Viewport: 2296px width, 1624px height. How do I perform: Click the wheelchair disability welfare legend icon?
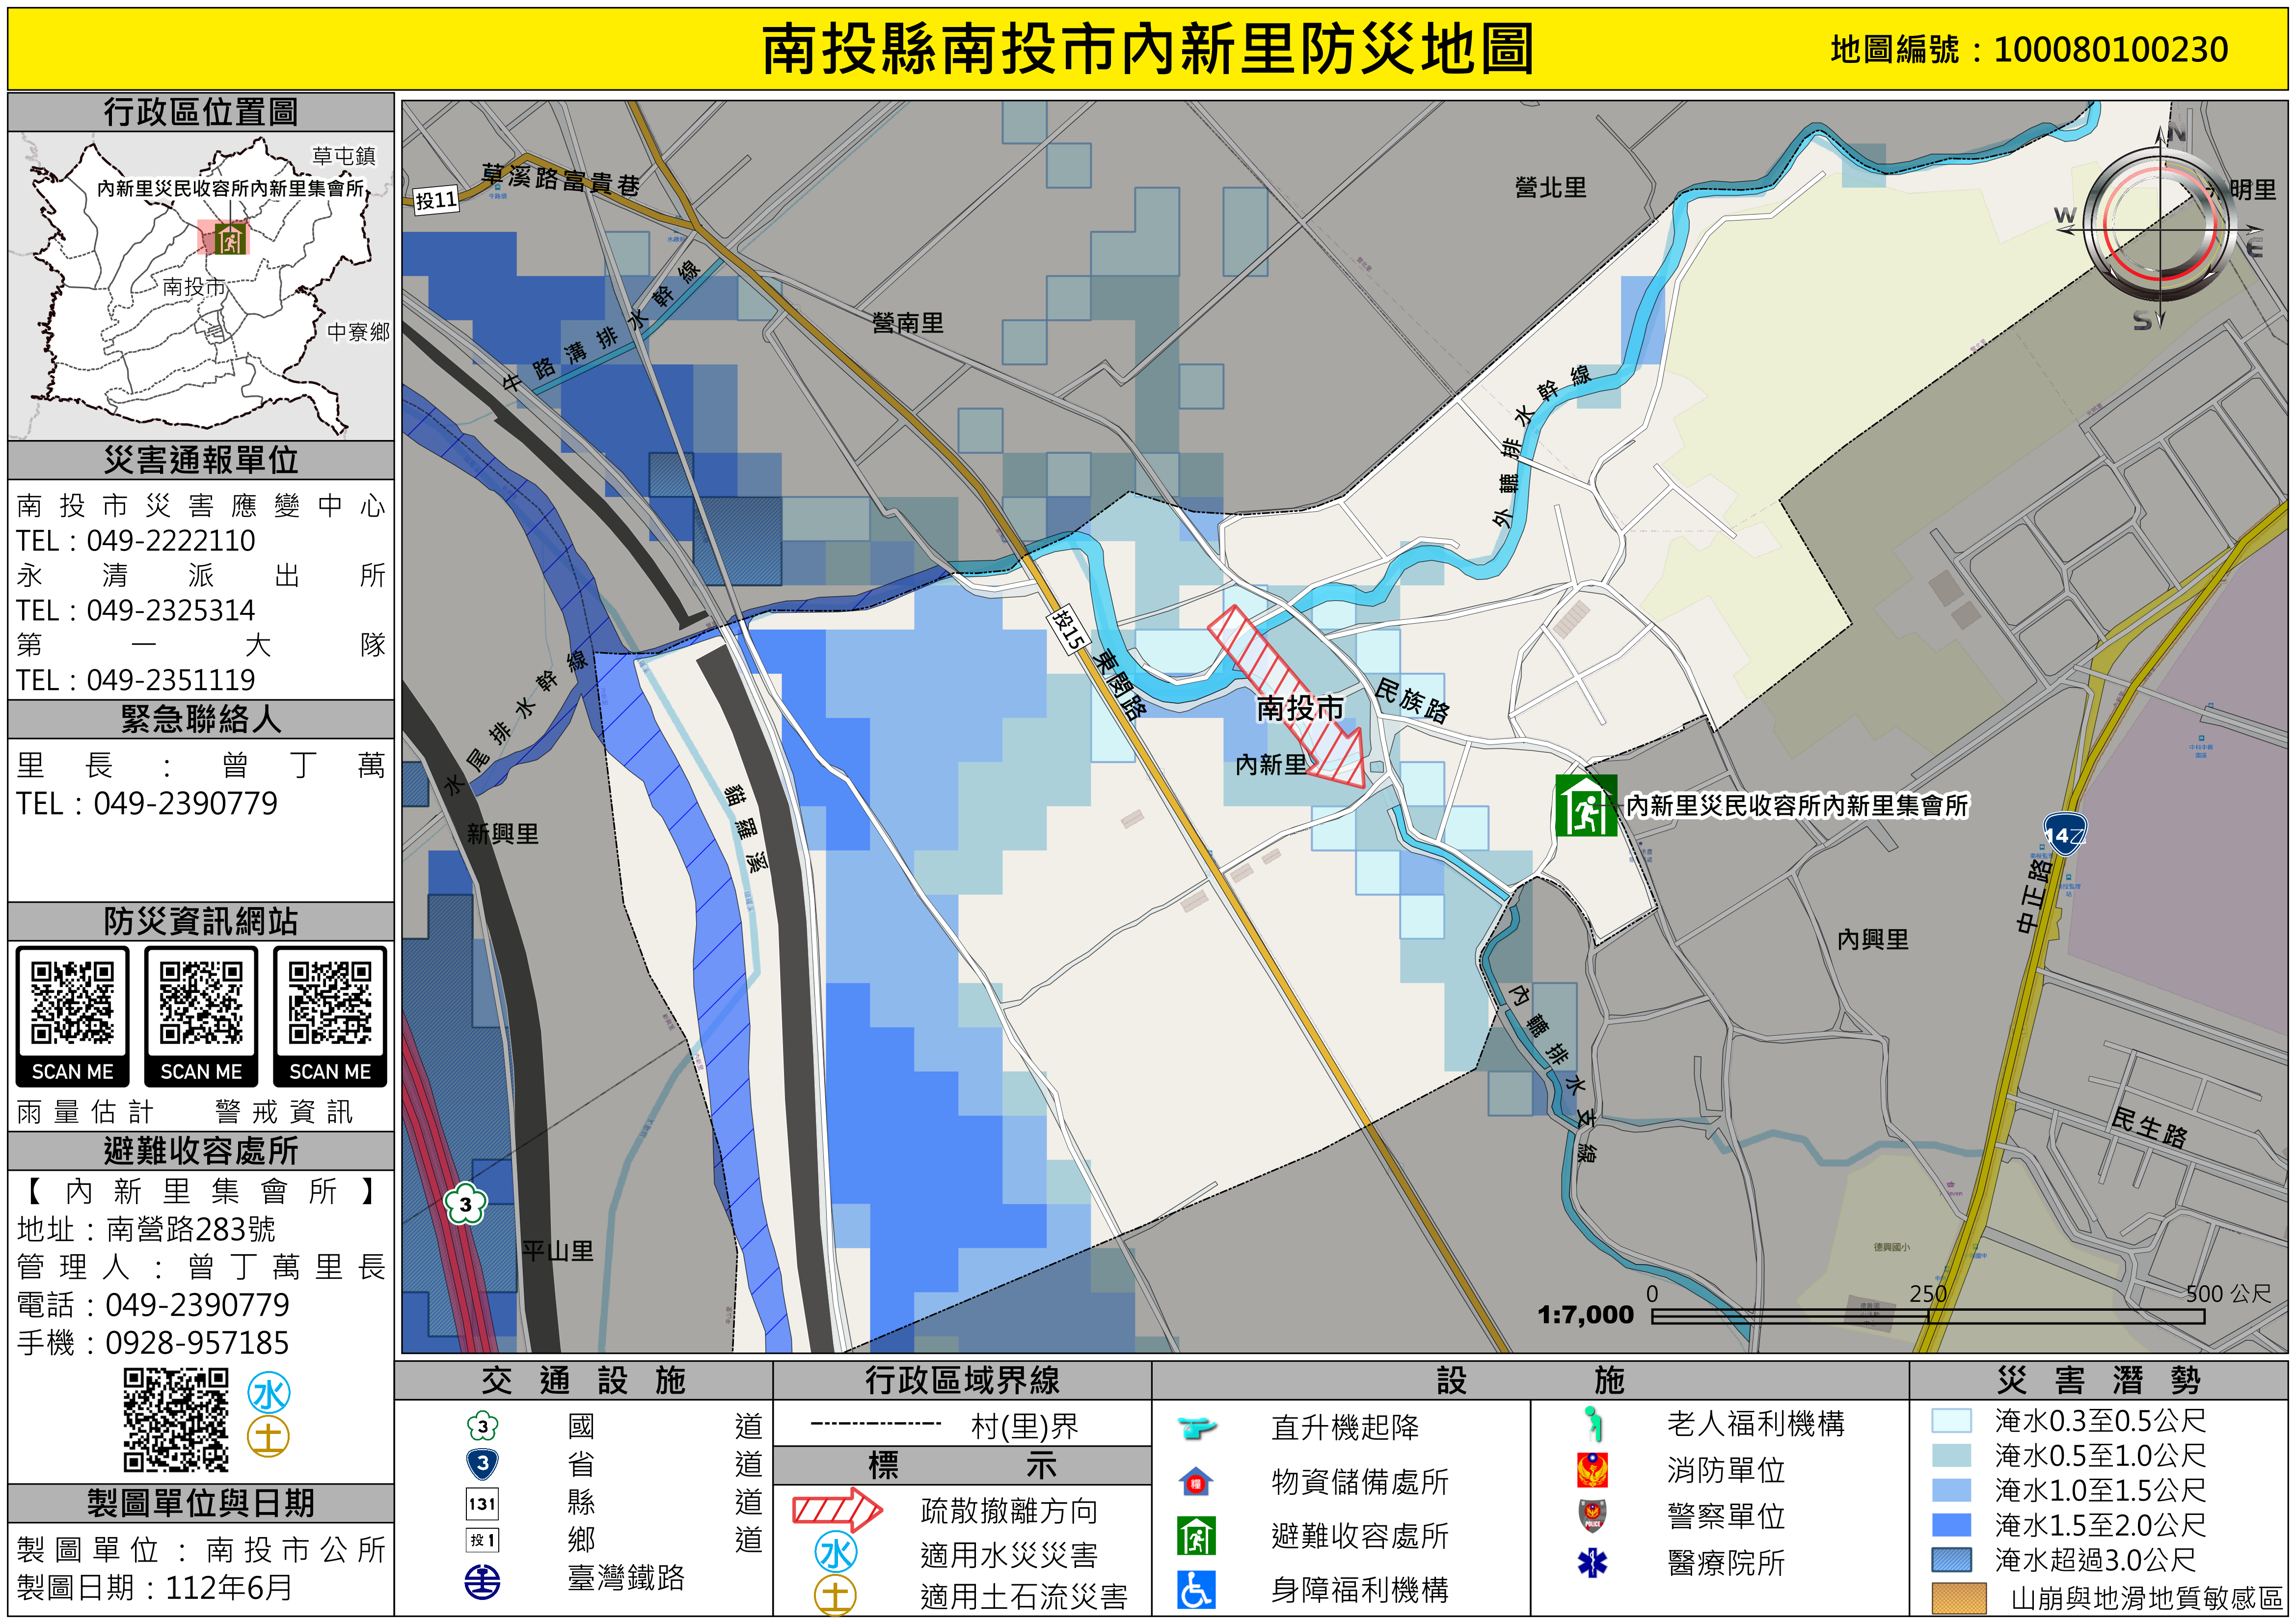click(x=1196, y=1590)
